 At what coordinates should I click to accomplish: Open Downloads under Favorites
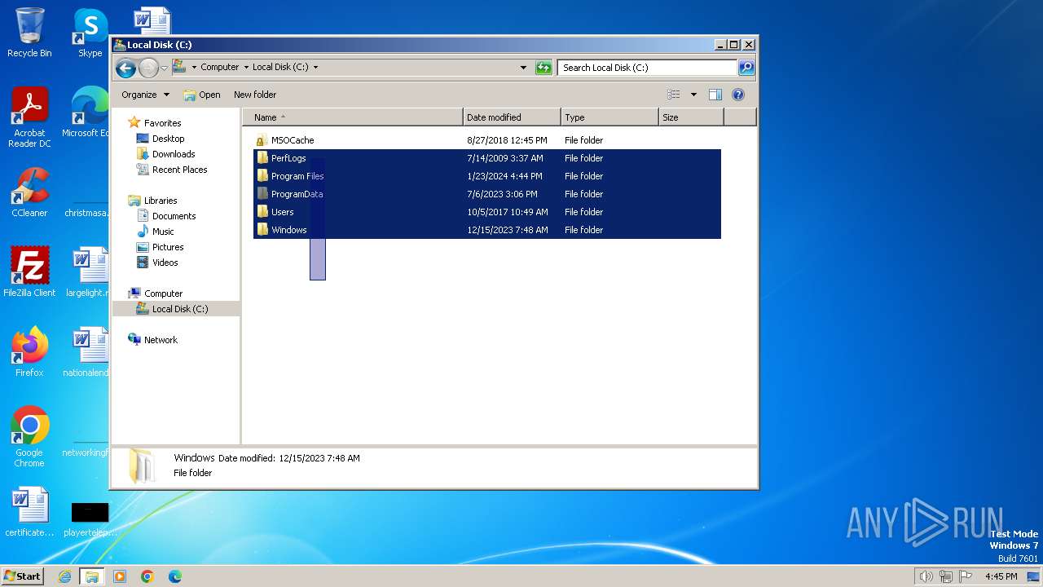174,154
